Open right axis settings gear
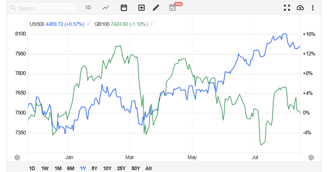Viewport: 335px width, 172px height. pyautogui.click(x=311, y=157)
